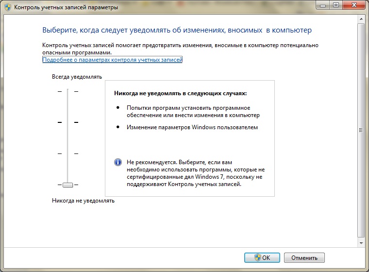The height and width of the screenshot is (272, 369).
Task: Click the scrollbar down arrow
Action: click(x=361, y=243)
